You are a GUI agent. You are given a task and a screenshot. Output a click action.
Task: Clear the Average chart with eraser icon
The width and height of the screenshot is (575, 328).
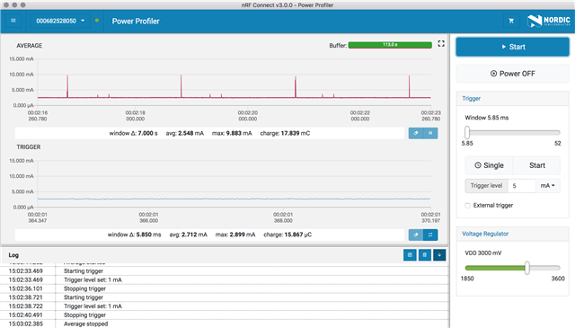click(416, 133)
